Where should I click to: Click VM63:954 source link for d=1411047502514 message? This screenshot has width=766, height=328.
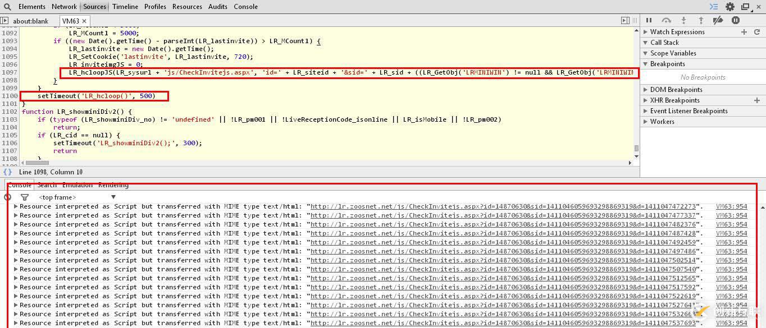click(732, 260)
